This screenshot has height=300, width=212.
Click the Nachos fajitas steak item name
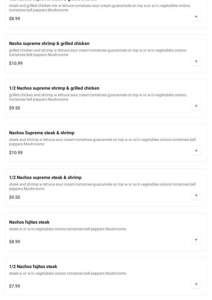pyautogui.click(x=29, y=222)
